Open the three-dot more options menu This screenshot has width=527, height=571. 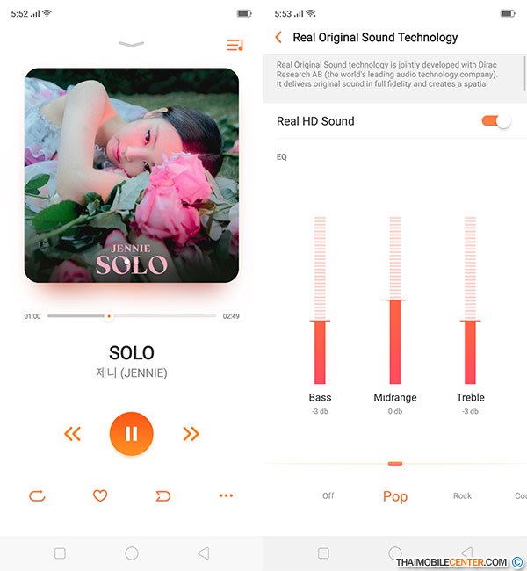226,495
